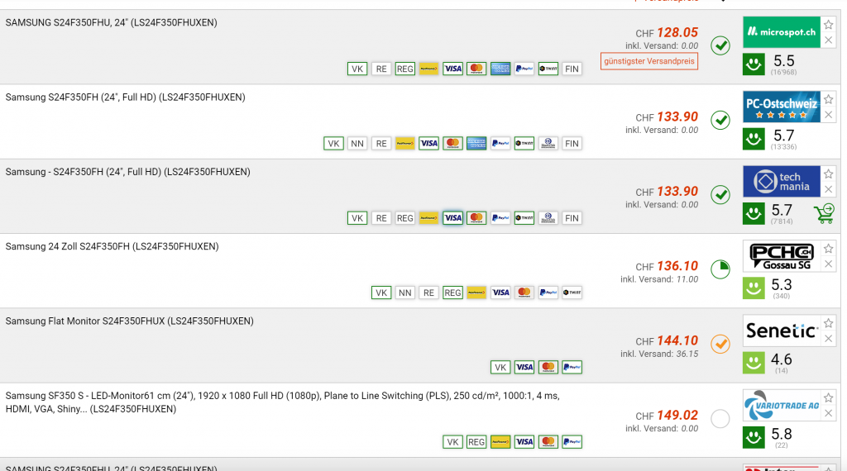Click the orange availability checkmark for Senetic
This screenshot has height=471, width=847.
click(720, 344)
